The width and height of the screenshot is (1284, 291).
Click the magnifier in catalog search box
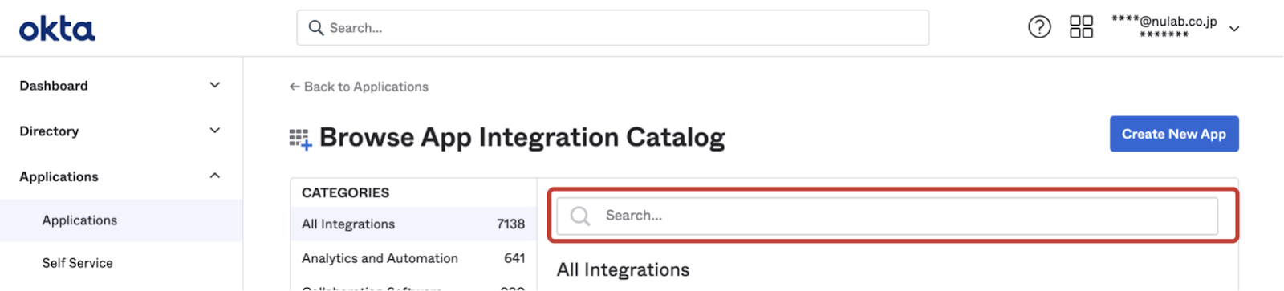pos(580,216)
